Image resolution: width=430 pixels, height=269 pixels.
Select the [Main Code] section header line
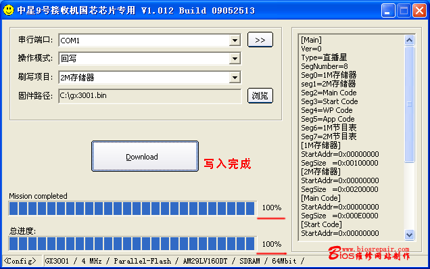320,198
